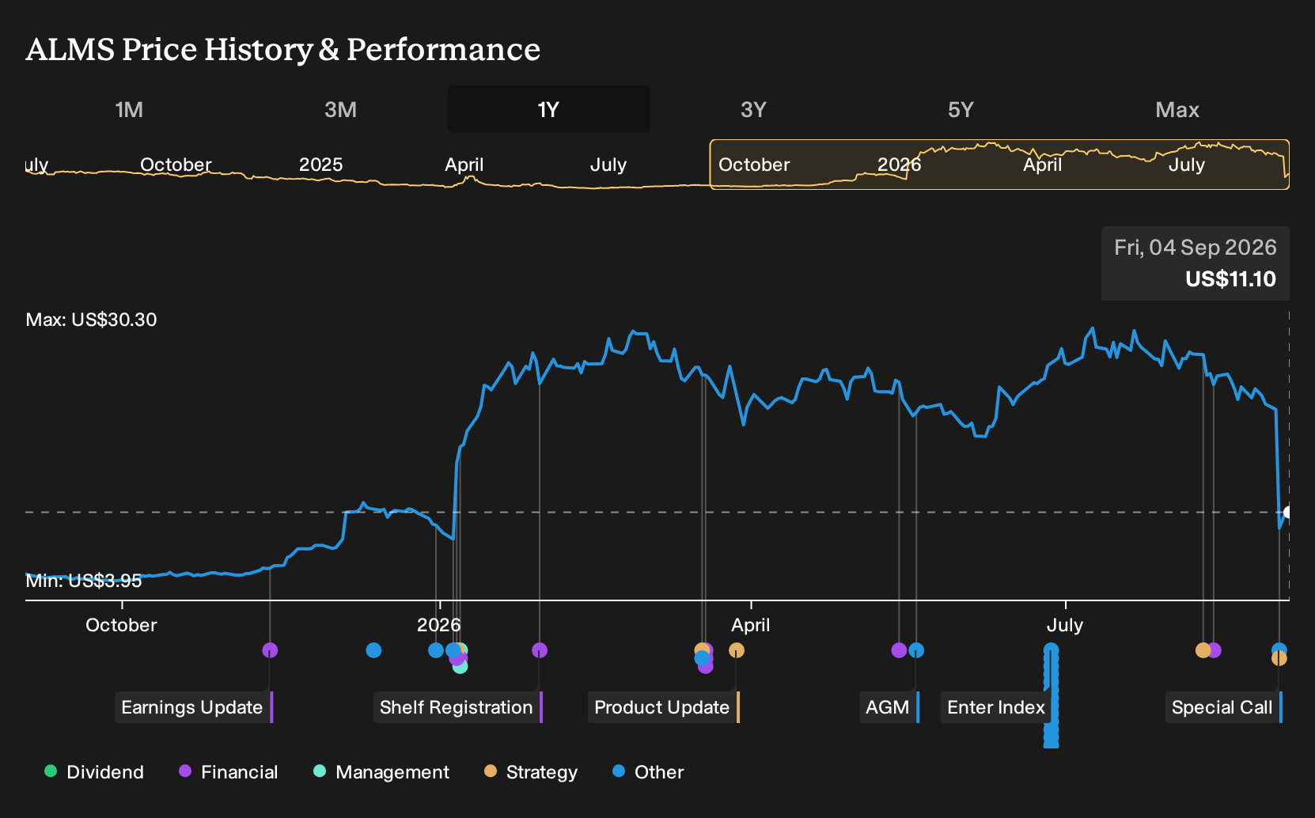
Task: Toggle the Financial legend filter
Action: pyautogui.click(x=228, y=772)
